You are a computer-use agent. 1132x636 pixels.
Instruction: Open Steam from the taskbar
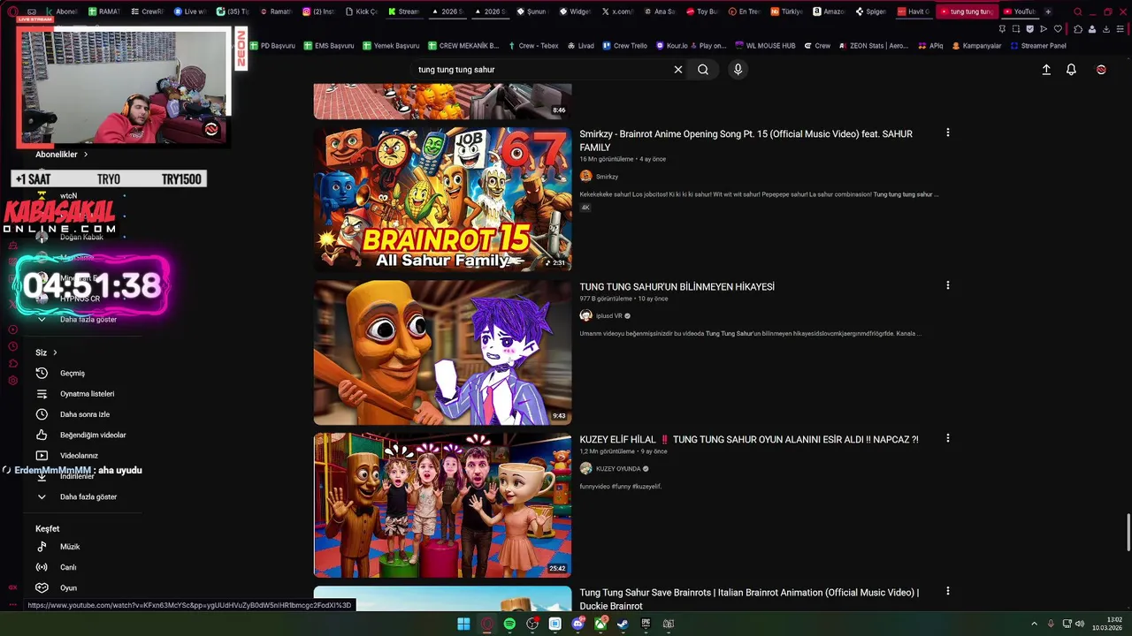click(x=623, y=624)
